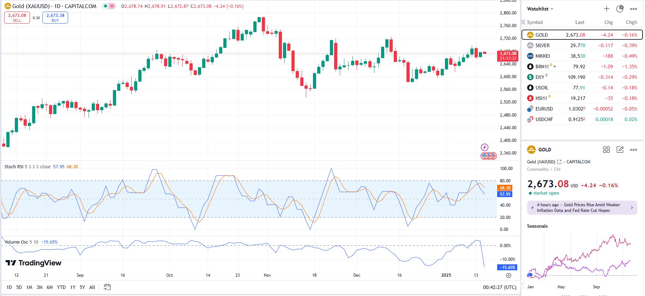The width and height of the screenshot is (645, 296).
Task: Sort the watchlist by Chg% column
Action: pyautogui.click(x=631, y=22)
